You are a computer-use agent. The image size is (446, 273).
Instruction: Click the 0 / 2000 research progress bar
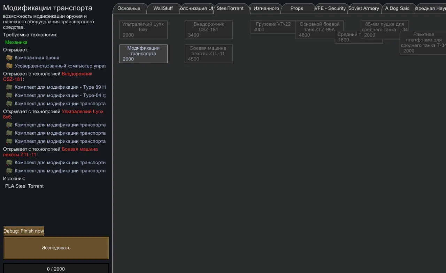coord(56,268)
